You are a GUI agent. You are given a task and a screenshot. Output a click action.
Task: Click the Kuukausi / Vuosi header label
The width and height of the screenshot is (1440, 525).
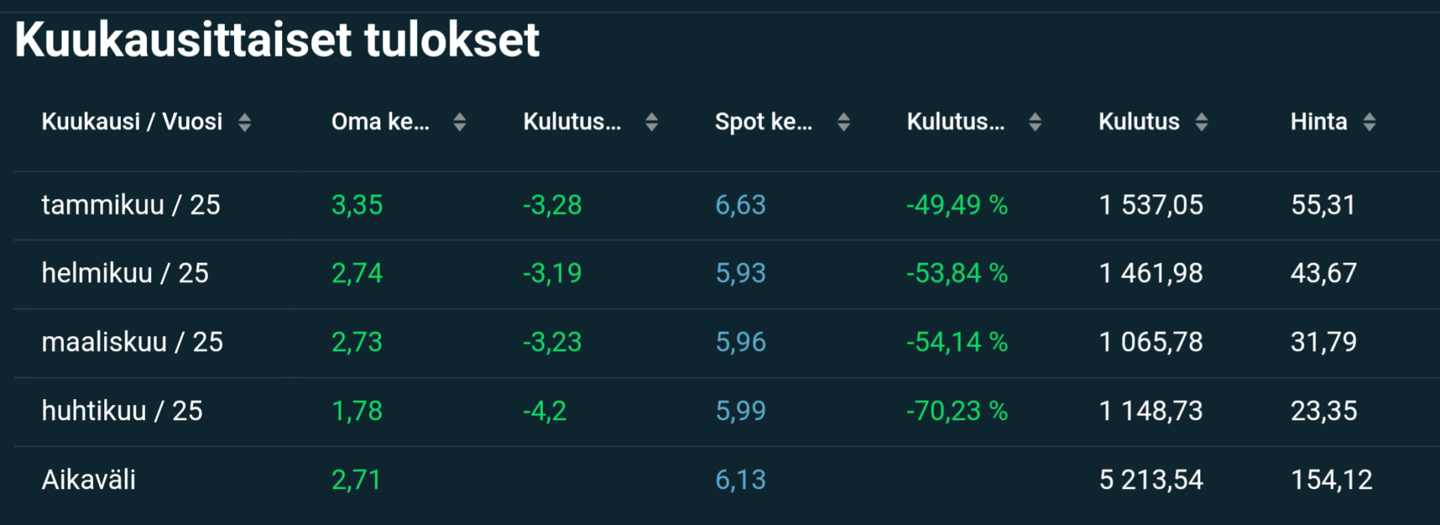[132, 121]
